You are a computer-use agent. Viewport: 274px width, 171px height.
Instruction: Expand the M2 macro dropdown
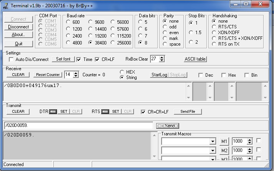tap(213, 151)
